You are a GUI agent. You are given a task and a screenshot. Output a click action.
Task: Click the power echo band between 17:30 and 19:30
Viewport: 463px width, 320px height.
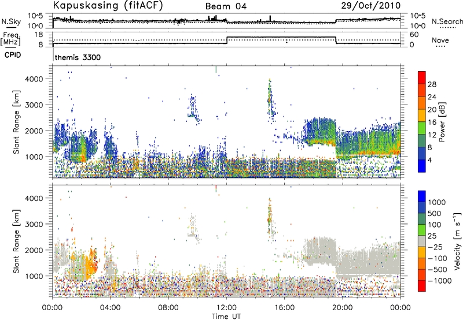coord(321,133)
